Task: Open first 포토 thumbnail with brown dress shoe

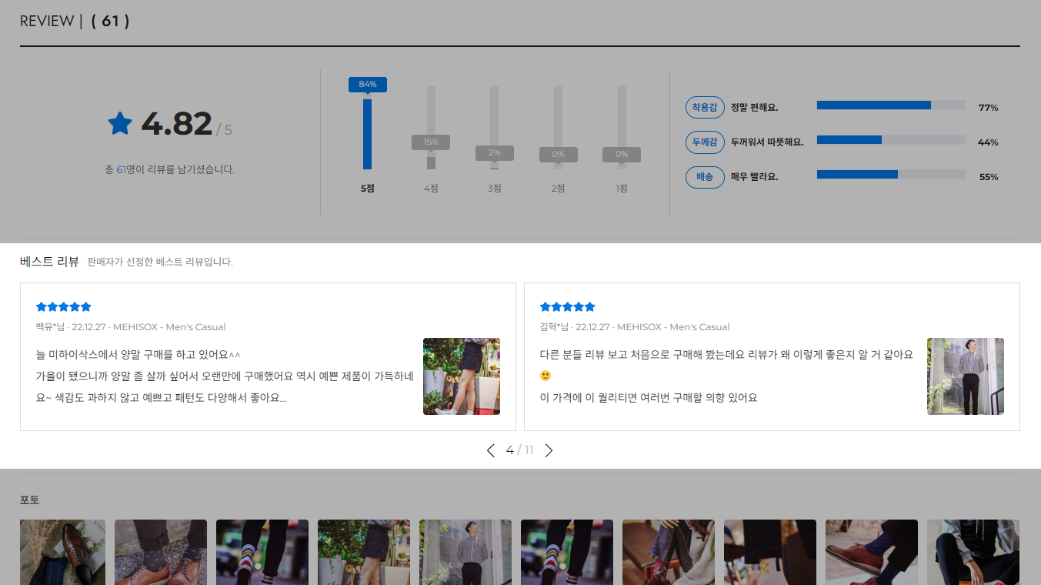Action: pos(62,552)
